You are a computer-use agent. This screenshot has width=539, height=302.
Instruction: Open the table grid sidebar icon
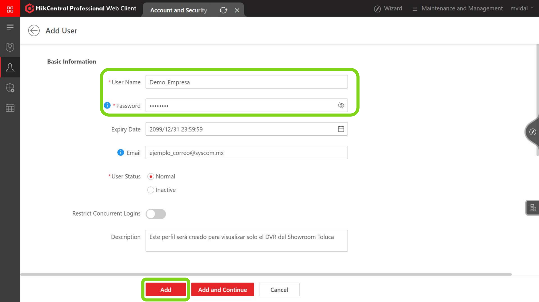click(x=10, y=108)
